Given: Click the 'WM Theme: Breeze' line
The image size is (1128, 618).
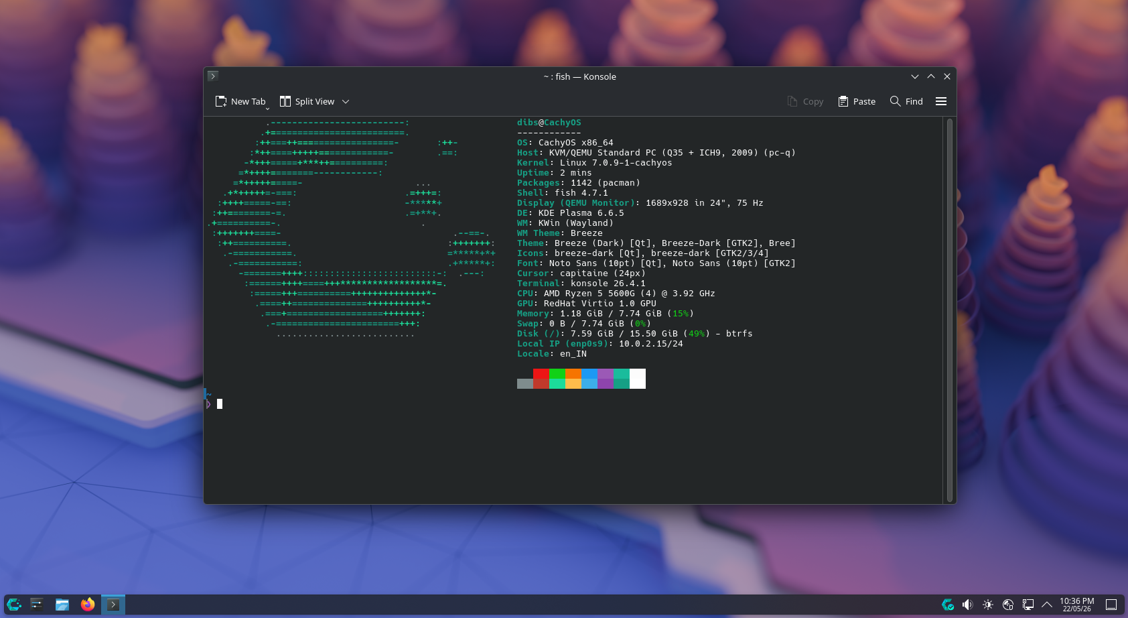Looking at the screenshot, I should coord(560,233).
